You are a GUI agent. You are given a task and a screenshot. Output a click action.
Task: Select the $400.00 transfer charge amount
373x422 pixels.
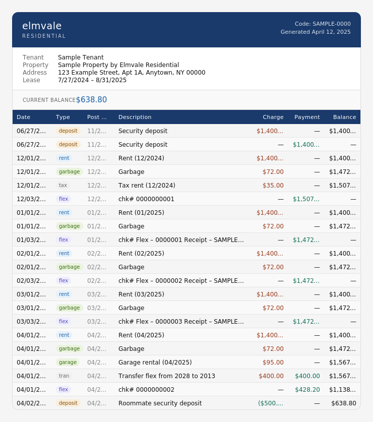(271, 376)
